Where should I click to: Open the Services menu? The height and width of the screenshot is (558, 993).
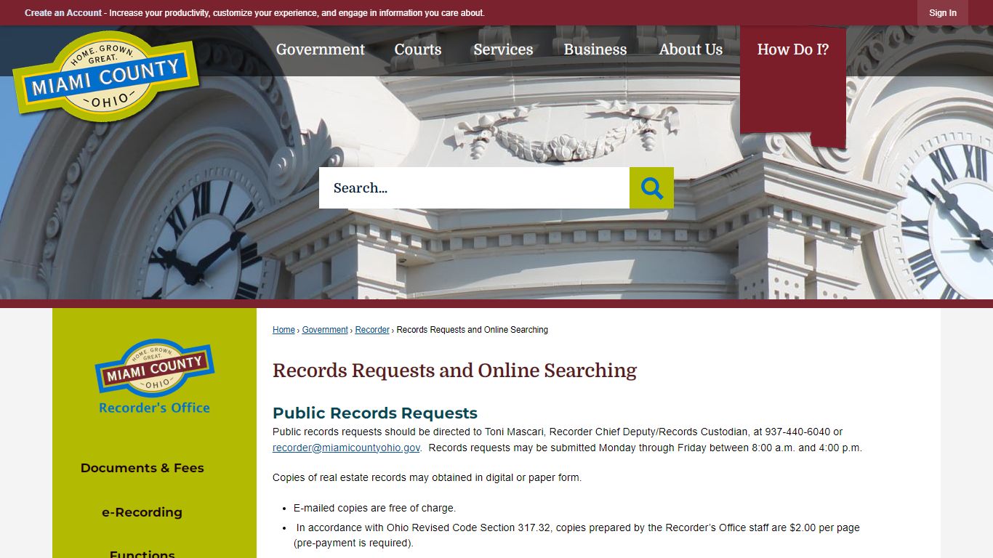pyautogui.click(x=503, y=49)
